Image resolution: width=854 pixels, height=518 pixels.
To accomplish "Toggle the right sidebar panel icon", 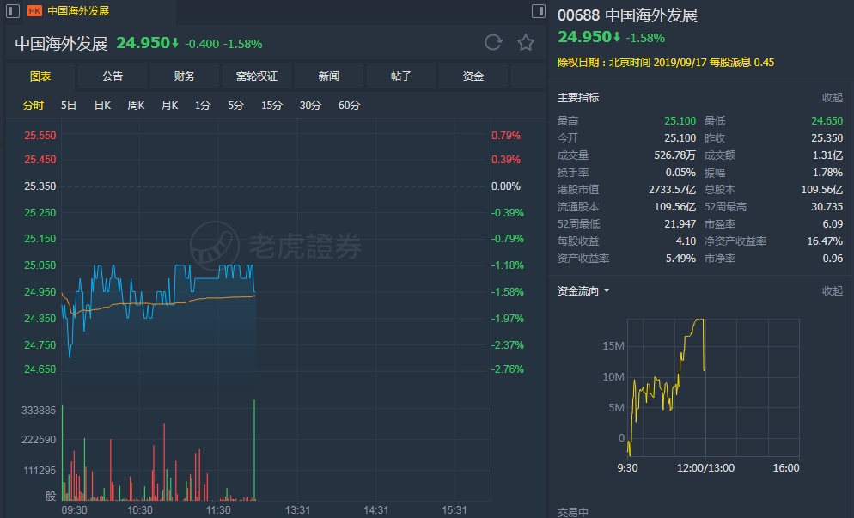I will click(538, 11).
